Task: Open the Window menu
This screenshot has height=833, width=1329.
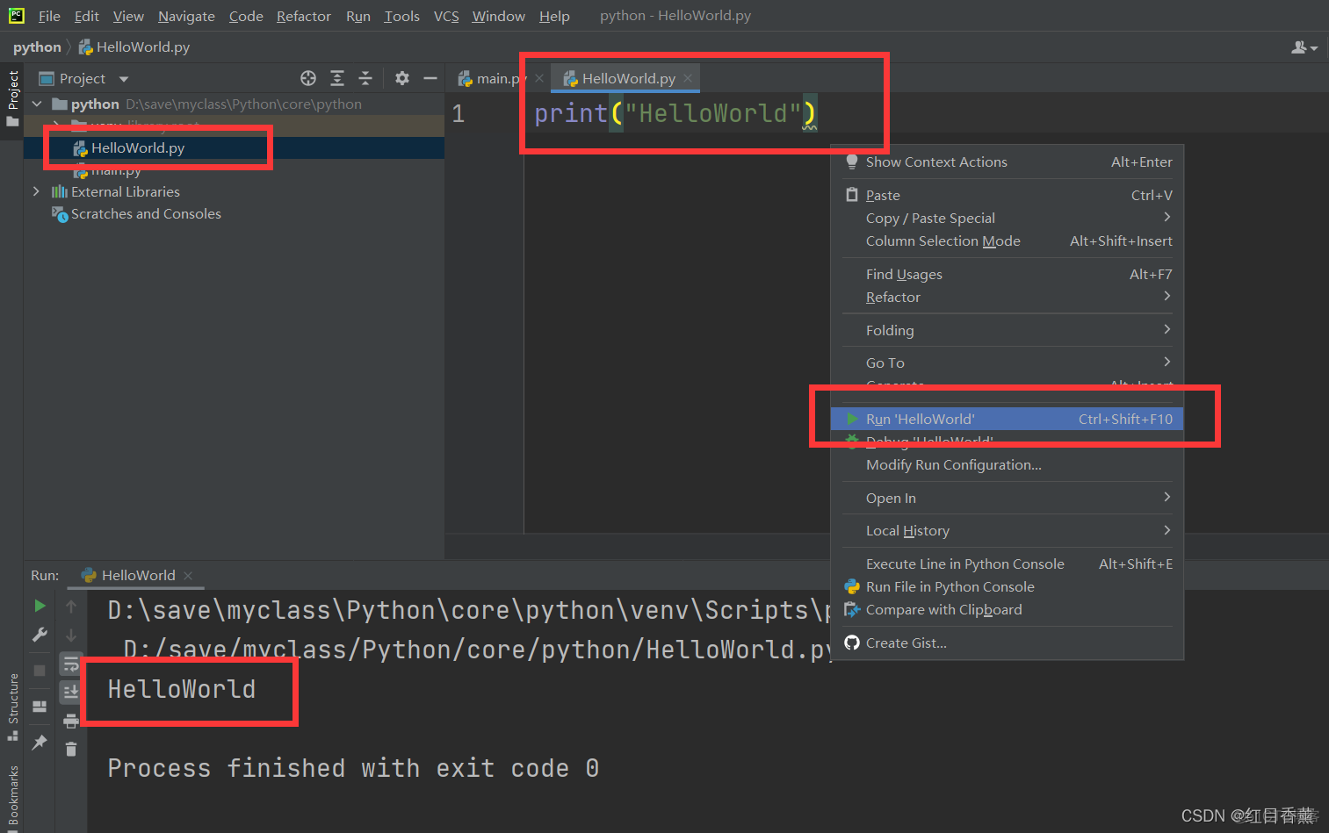Action: pos(498,16)
